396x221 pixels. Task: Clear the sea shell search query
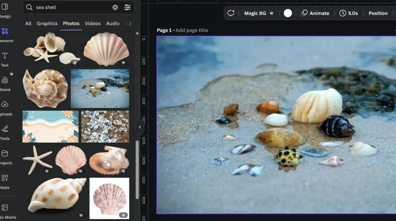click(x=115, y=7)
